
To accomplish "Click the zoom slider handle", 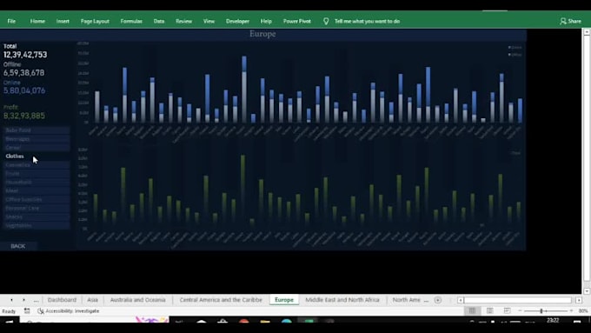I will point(541,310).
